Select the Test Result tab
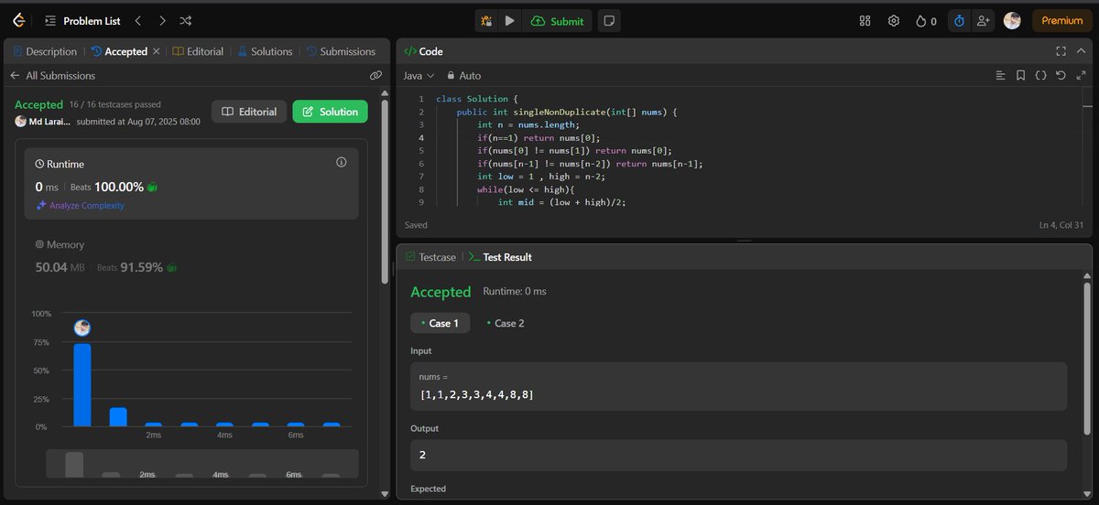 click(500, 257)
